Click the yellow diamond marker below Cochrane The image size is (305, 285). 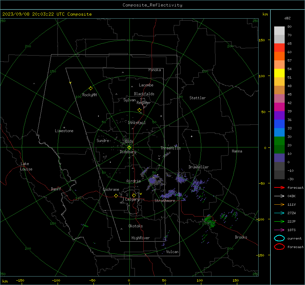click(116, 196)
